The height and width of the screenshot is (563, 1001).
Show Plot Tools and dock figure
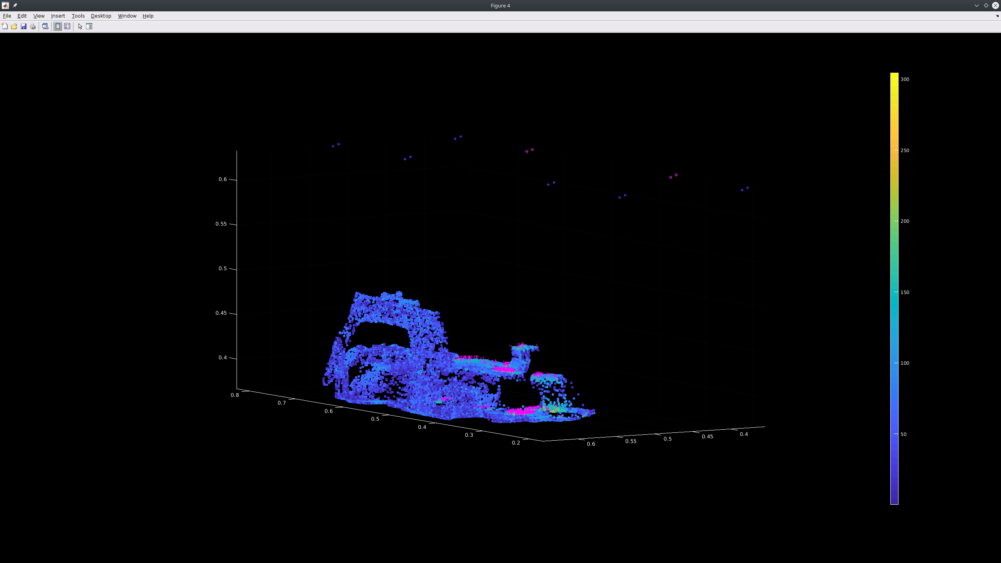(x=89, y=26)
